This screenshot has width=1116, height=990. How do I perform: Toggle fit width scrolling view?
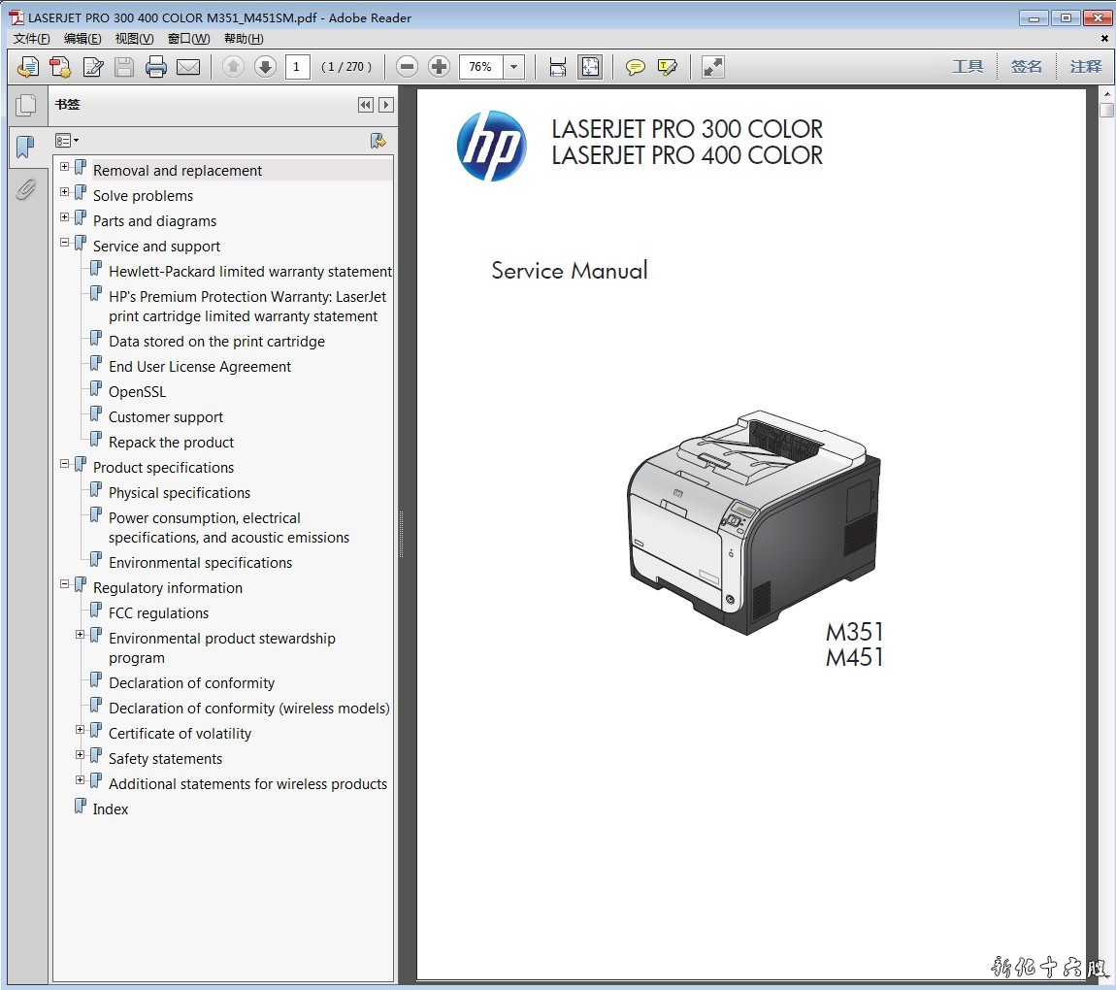point(558,67)
